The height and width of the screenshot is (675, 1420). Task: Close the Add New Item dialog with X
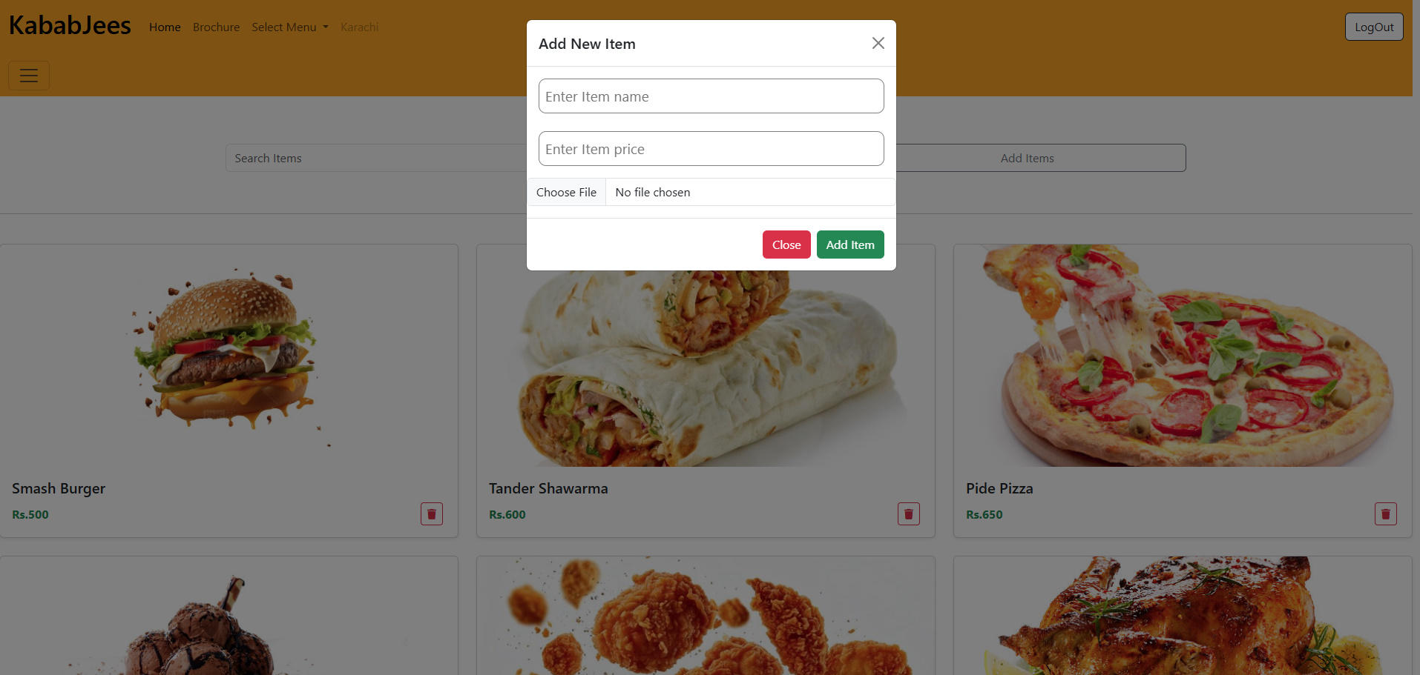pos(878,43)
